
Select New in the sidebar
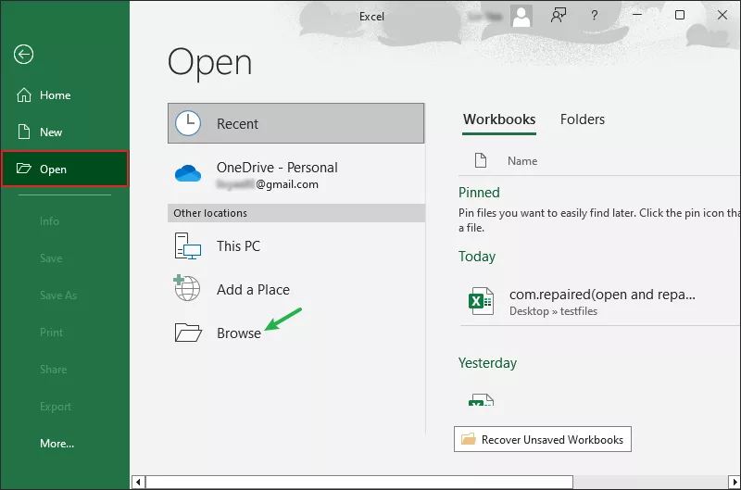click(65, 132)
